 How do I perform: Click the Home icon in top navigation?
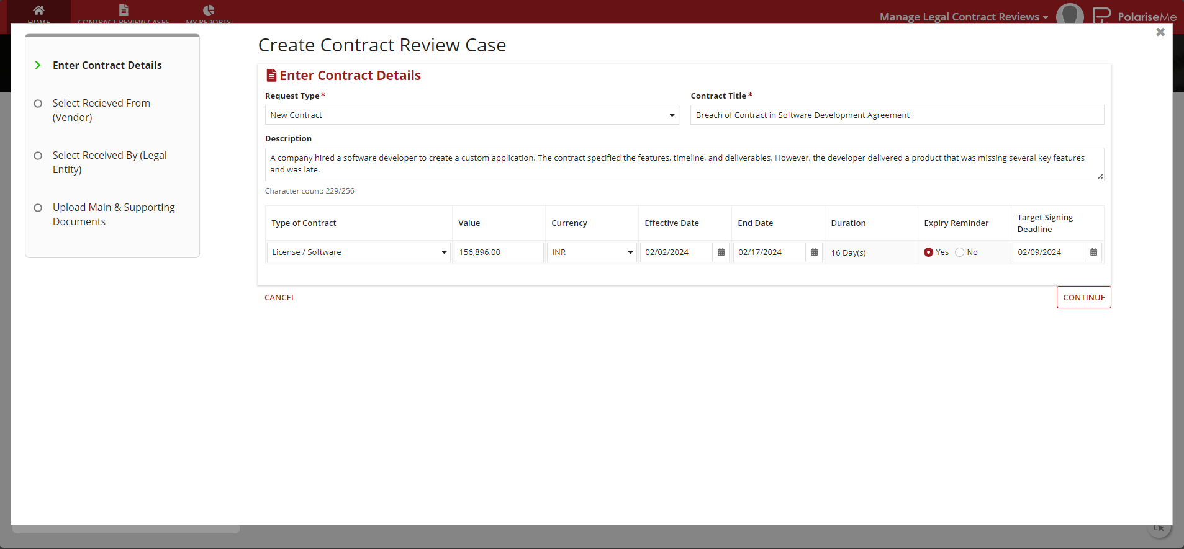coord(38,11)
